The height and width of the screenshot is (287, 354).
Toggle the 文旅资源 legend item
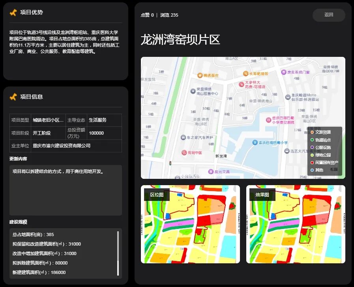coord(321,132)
